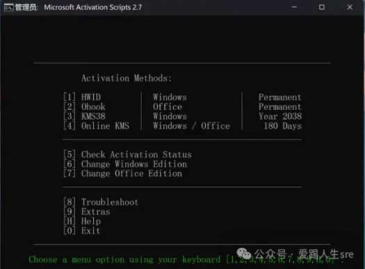Select the [1] HWID menu entry

coord(82,97)
